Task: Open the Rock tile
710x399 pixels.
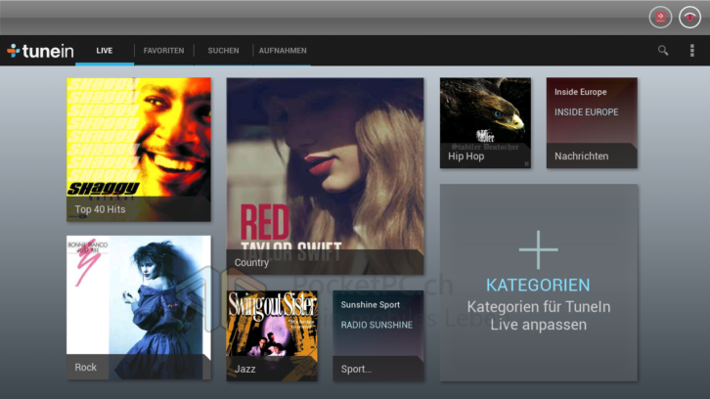Action: 139,307
